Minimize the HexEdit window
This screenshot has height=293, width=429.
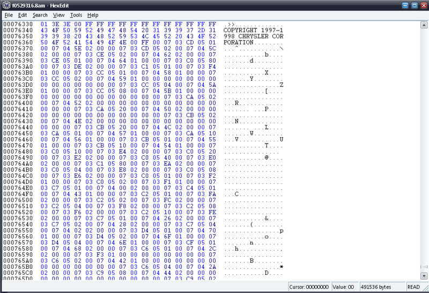click(401, 5)
